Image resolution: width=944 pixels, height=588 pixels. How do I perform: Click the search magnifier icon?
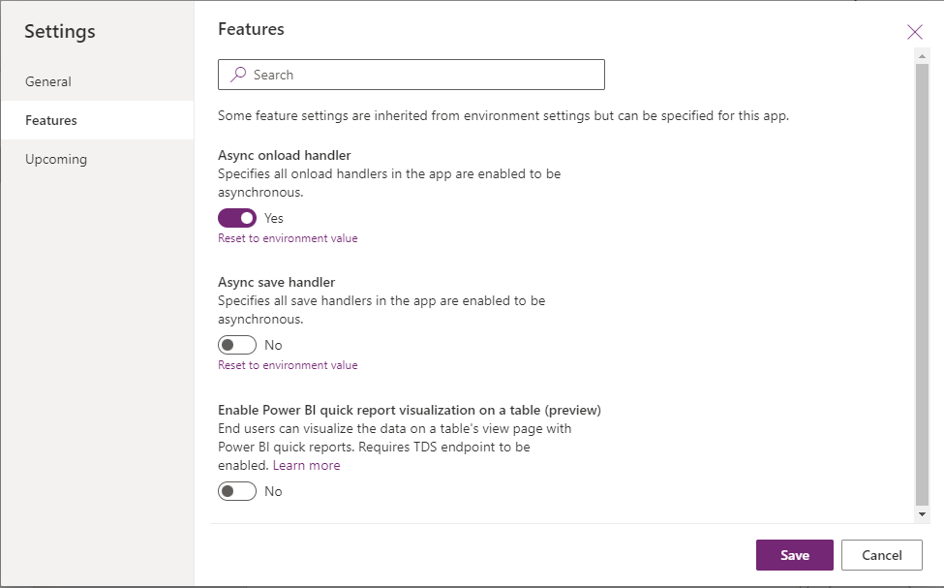tap(237, 75)
